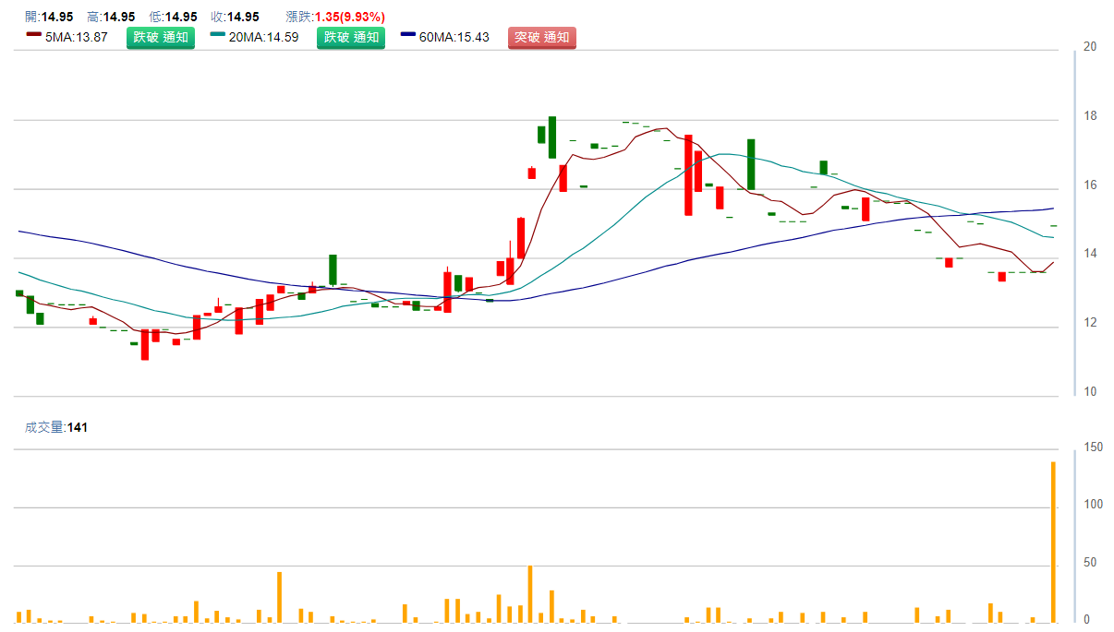The width and height of the screenshot is (1114, 632).
Task: Click the lowest red candlestick near price 11
Action: point(145,345)
